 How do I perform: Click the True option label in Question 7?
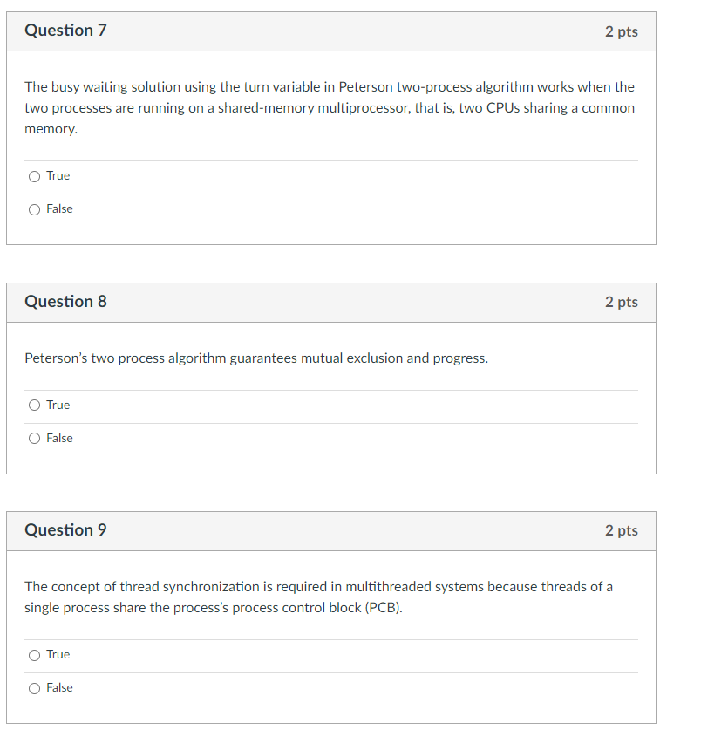click(58, 175)
